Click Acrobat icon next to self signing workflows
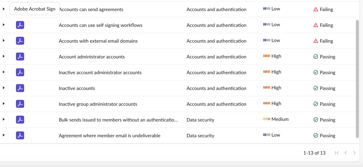Viewport: 363px width, 167px height. (20, 25)
